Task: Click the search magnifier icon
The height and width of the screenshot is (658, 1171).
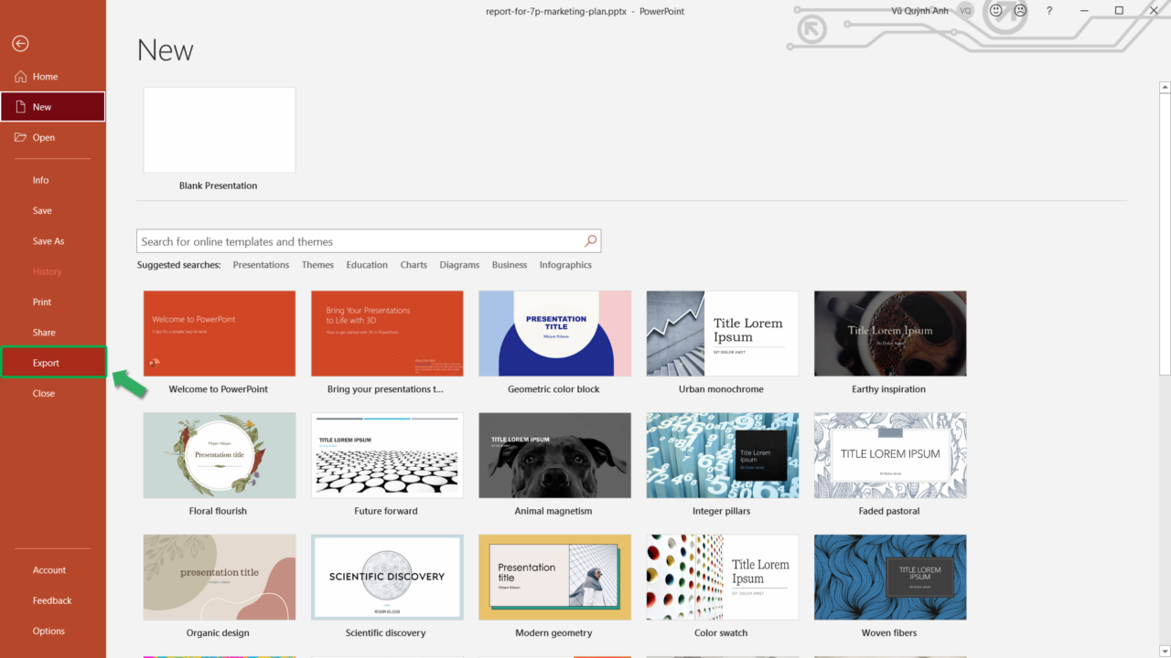Action: [x=590, y=241]
